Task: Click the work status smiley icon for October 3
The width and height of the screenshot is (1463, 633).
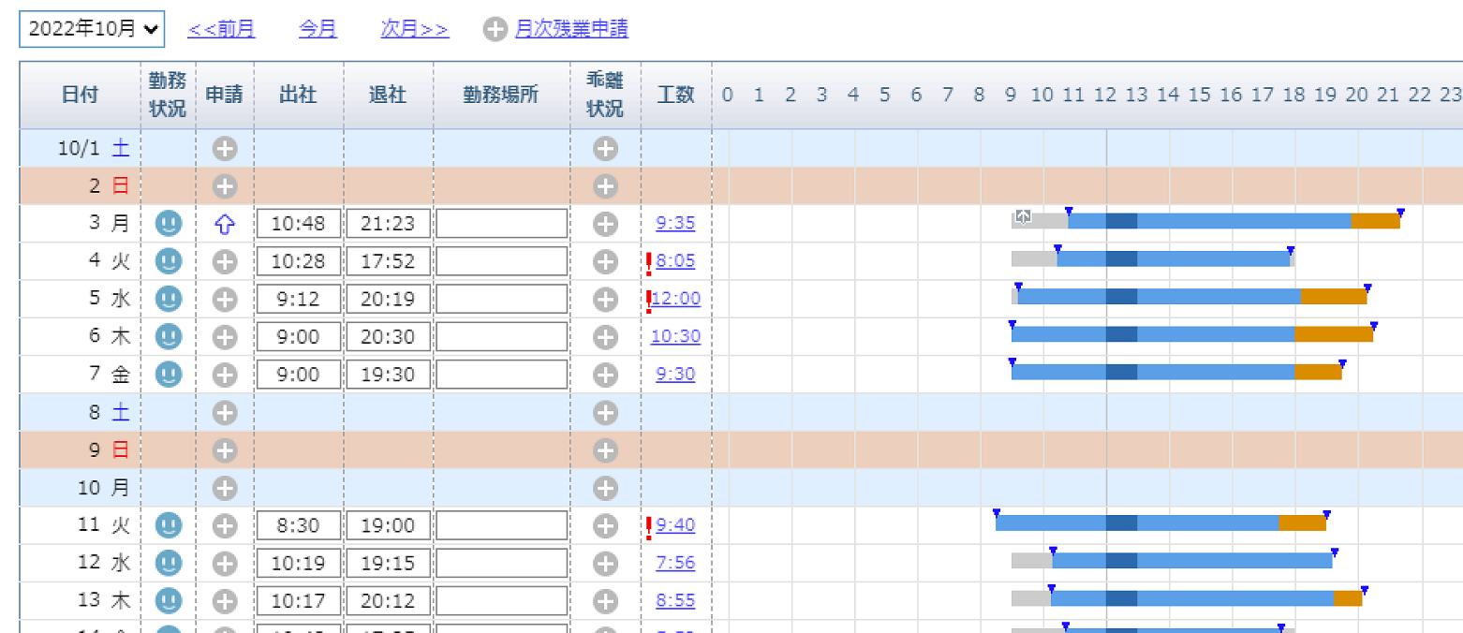Action: pos(169,223)
